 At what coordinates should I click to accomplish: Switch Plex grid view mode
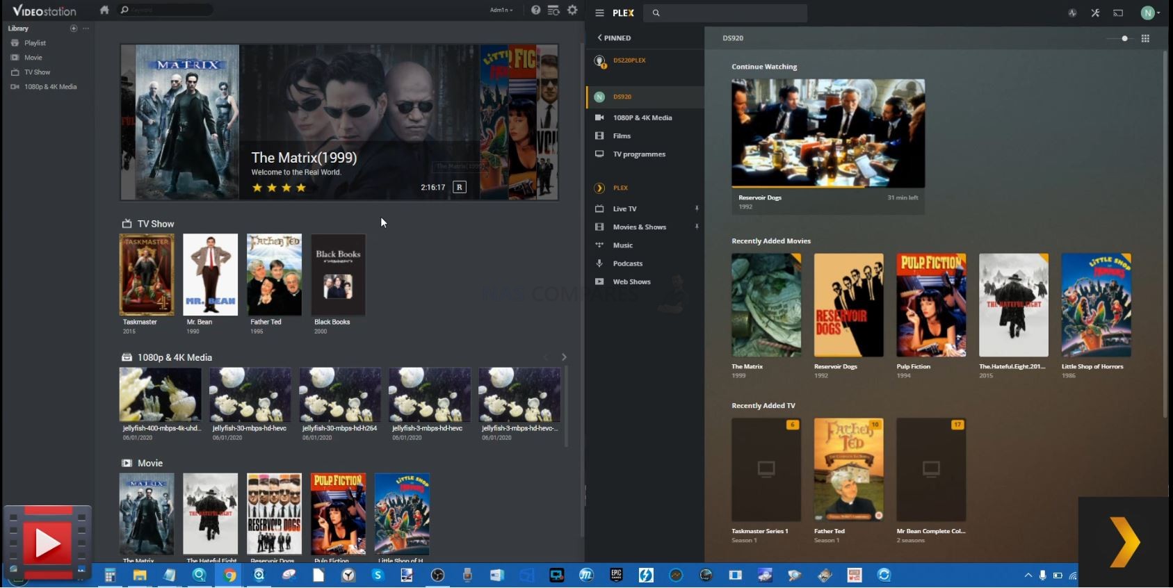pyautogui.click(x=1145, y=38)
